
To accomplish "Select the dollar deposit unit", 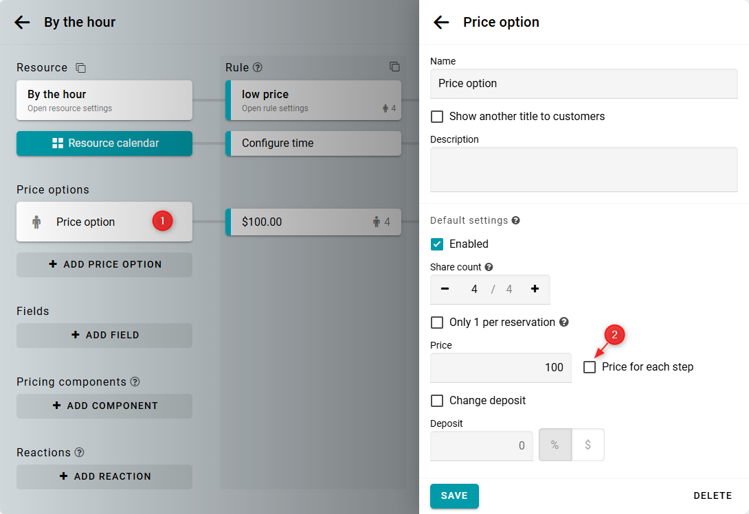I will tap(588, 445).
